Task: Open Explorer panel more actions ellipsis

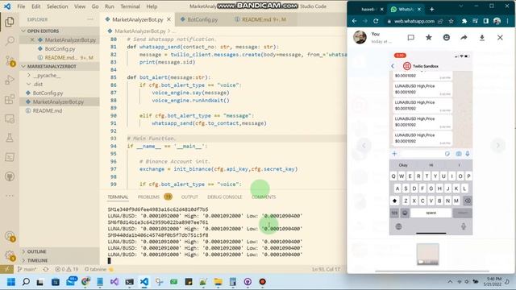Action: [90, 19]
